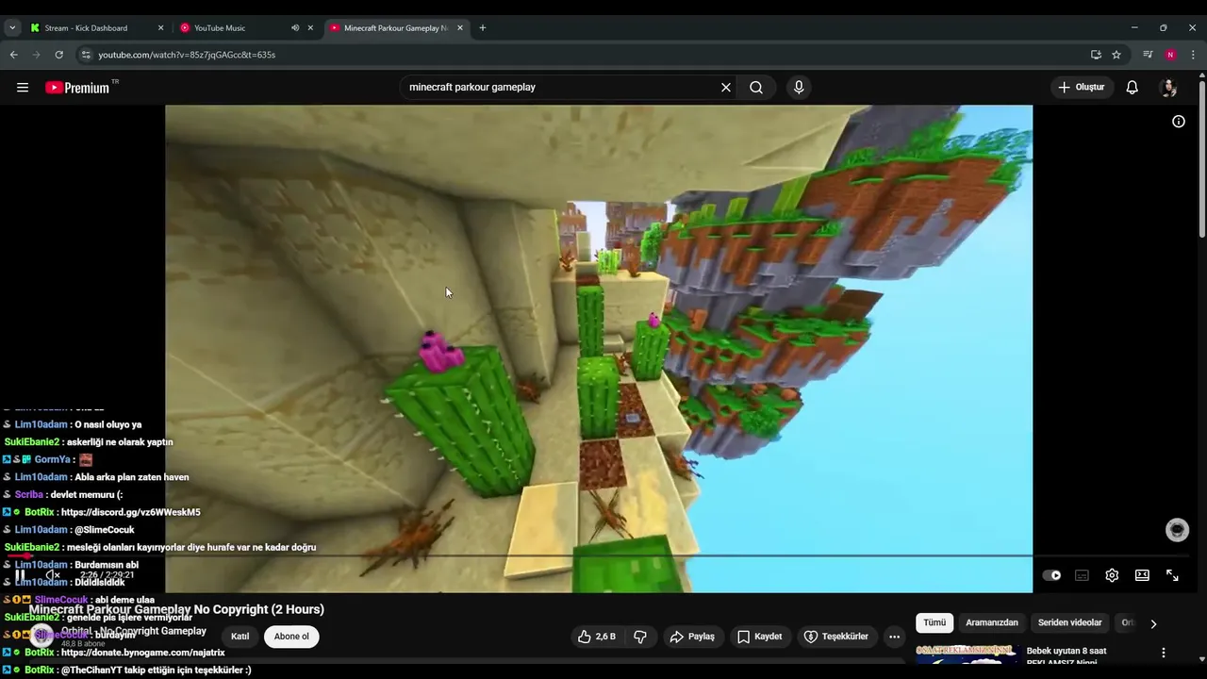1207x679 pixels.
Task: Share the video via Paylaş
Action: (692, 637)
